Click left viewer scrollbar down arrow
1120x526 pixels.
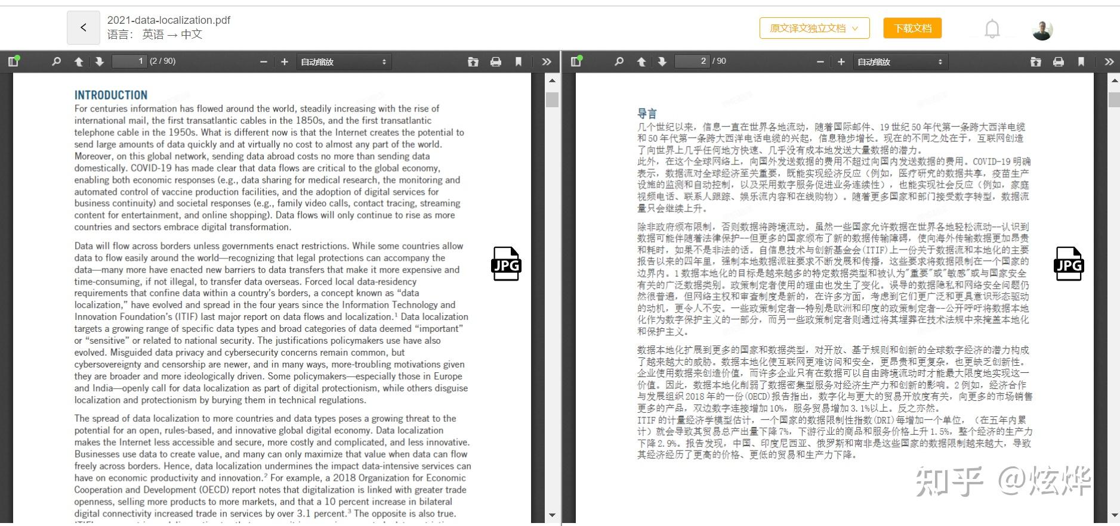point(552,515)
